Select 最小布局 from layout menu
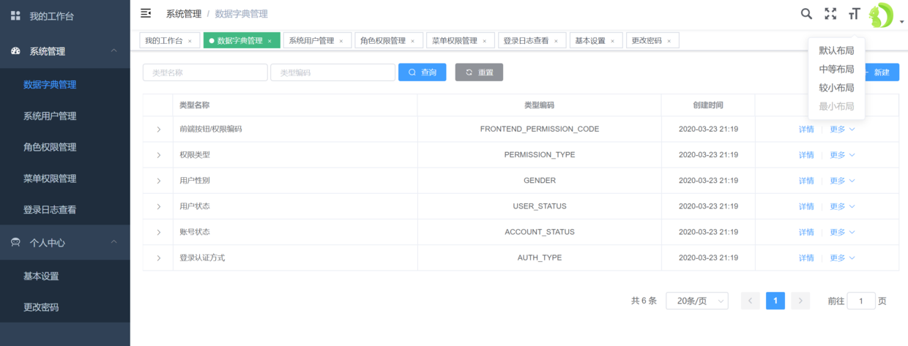 [x=836, y=107]
